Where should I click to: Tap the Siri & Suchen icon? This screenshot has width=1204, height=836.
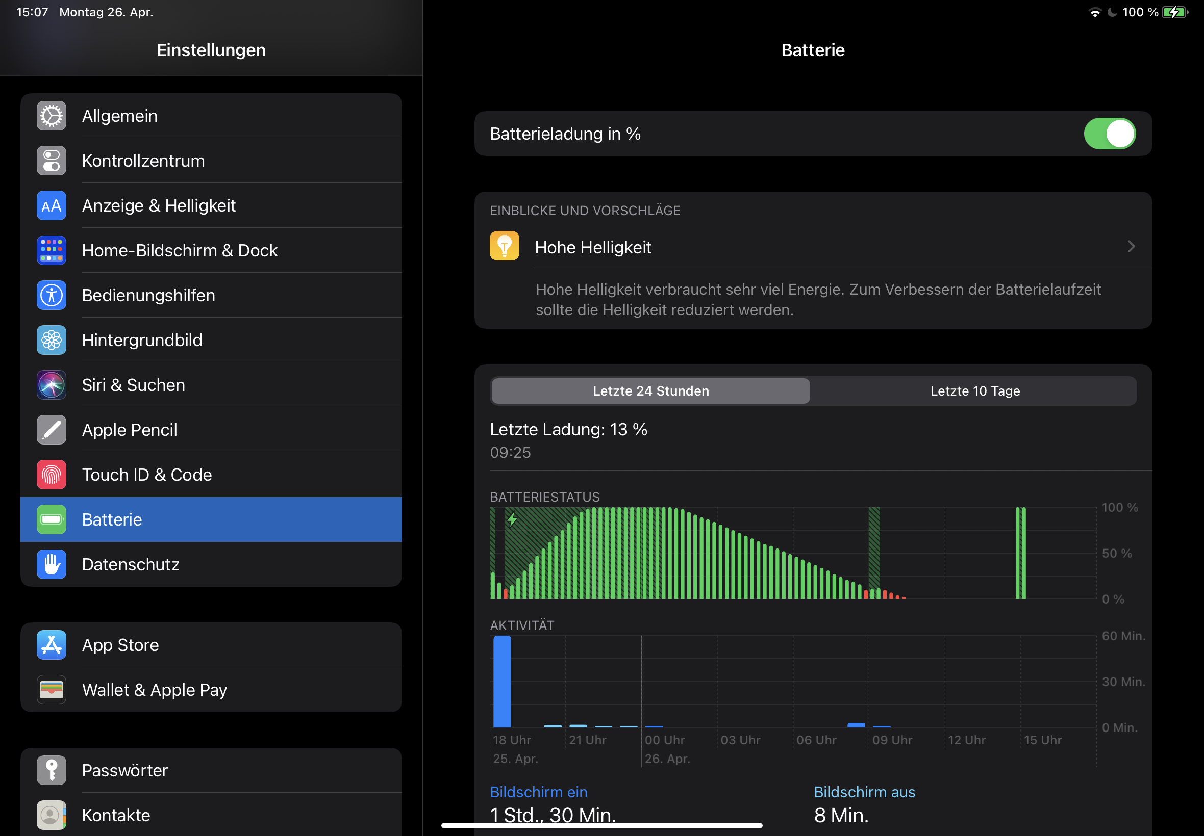(52, 385)
